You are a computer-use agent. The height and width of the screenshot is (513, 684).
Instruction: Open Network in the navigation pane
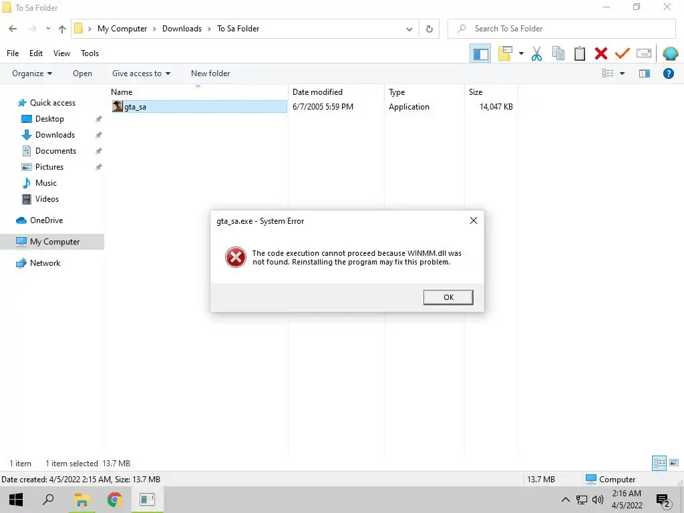[45, 263]
